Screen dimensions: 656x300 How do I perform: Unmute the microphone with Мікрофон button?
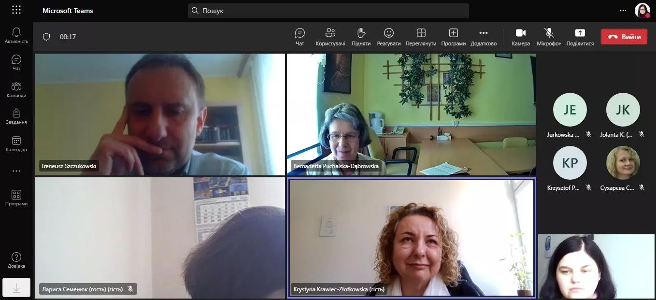click(549, 36)
